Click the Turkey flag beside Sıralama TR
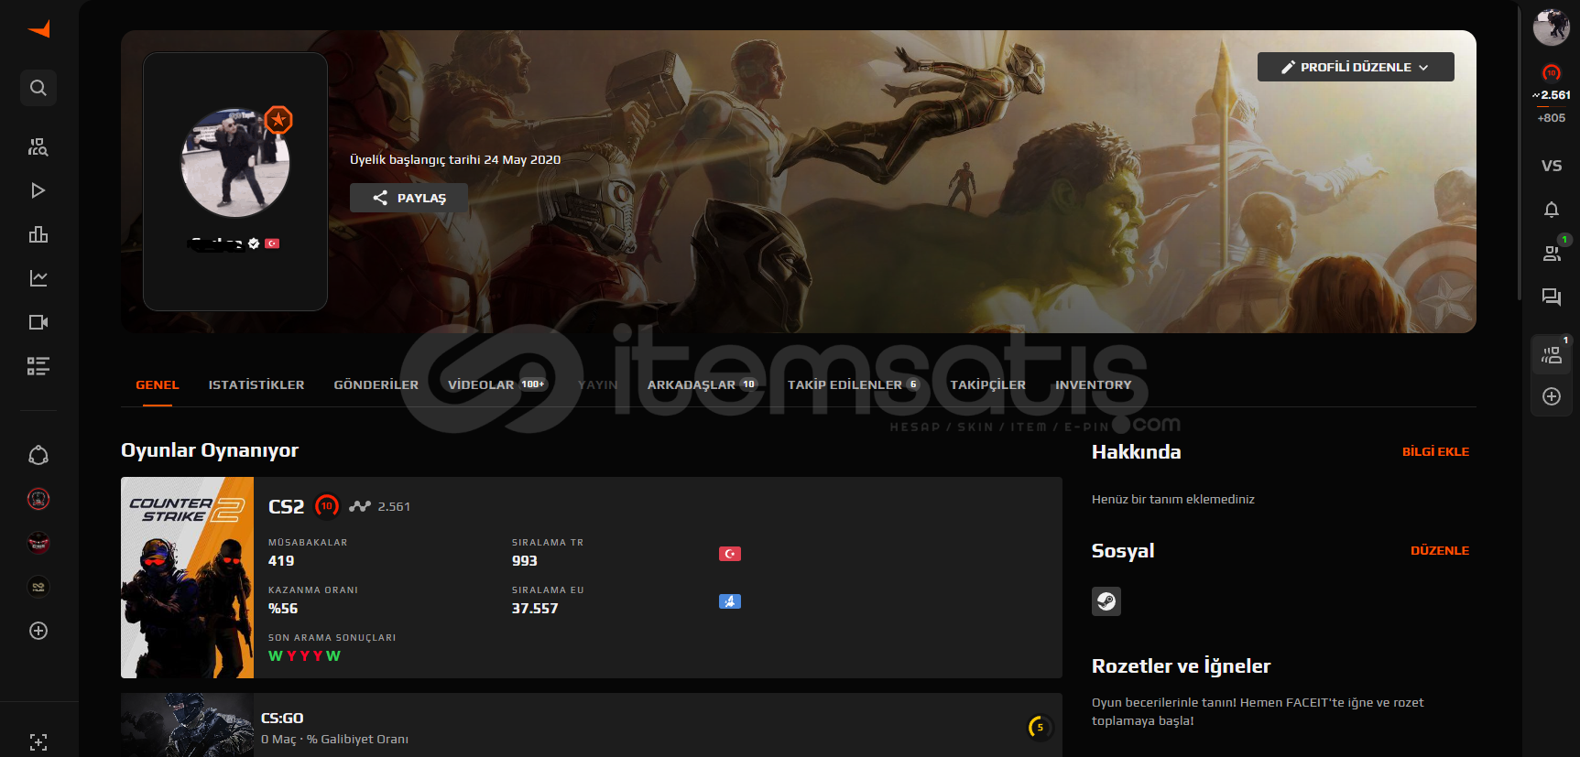The image size is (1580, 757). [x=730, y=554]
